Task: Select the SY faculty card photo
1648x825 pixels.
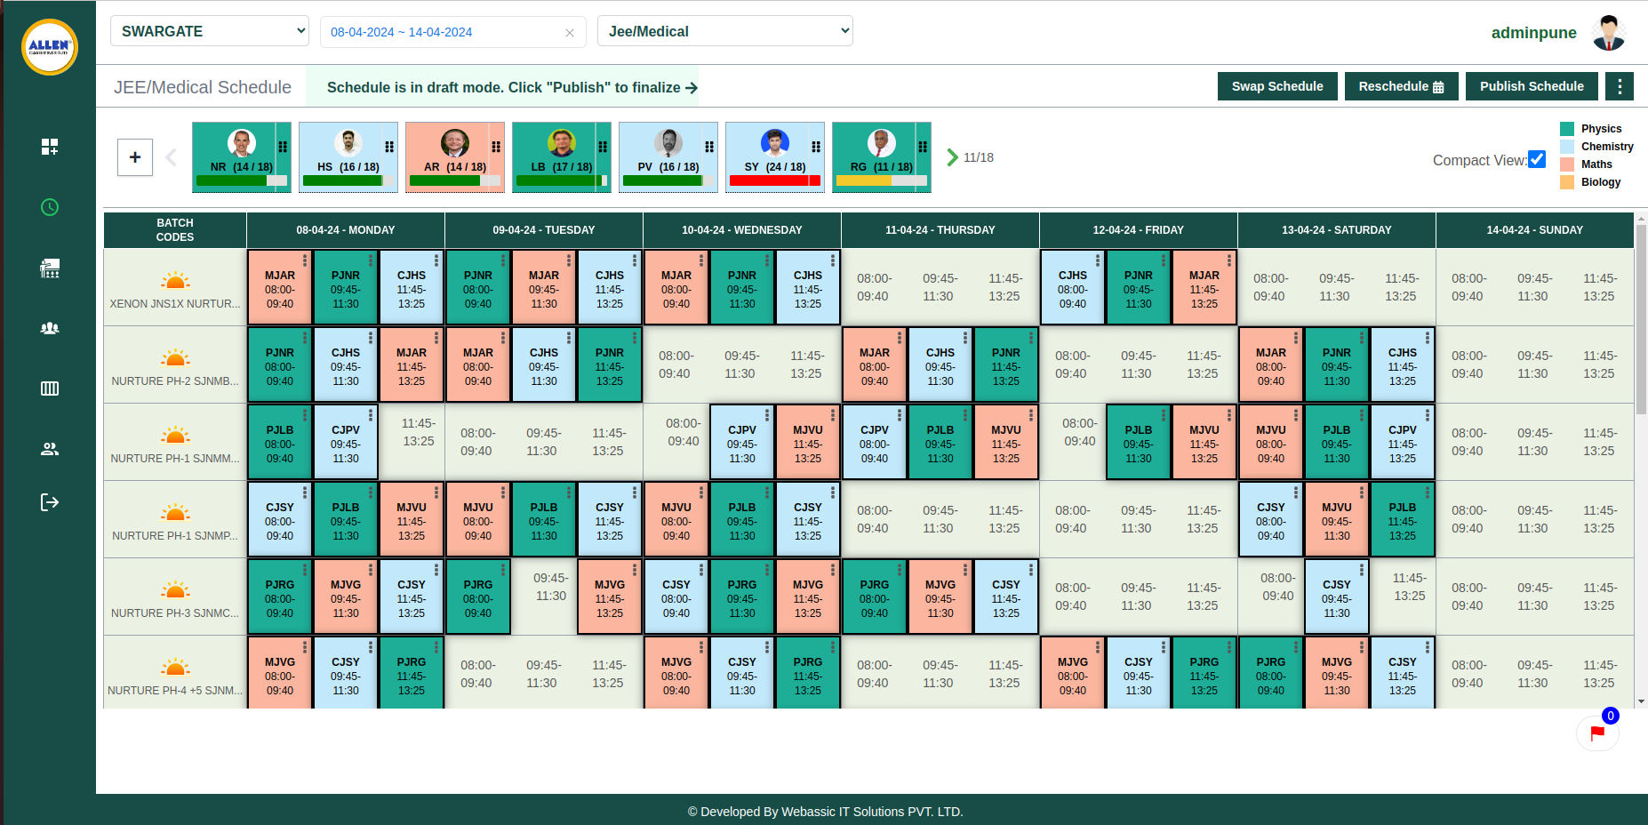Action: click(775, 142)
